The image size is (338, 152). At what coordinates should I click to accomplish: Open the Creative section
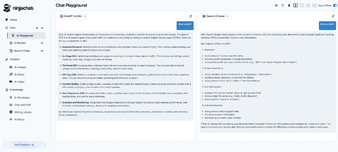click(15, 59)
